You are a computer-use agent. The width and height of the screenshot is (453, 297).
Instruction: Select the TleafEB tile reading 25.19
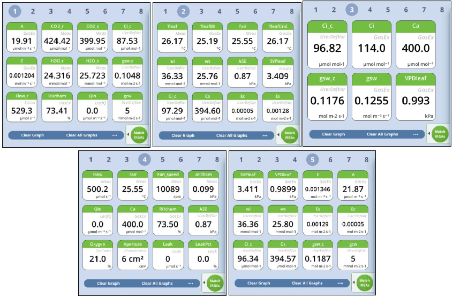click(x=207, y=37)
